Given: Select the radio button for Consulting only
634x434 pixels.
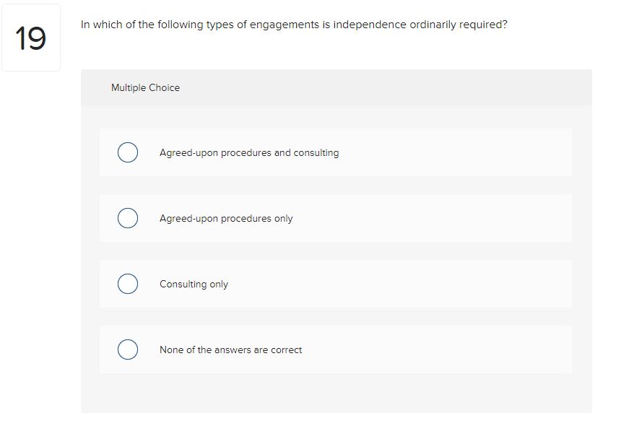Looking at the screenshot, I should (127, 284).
